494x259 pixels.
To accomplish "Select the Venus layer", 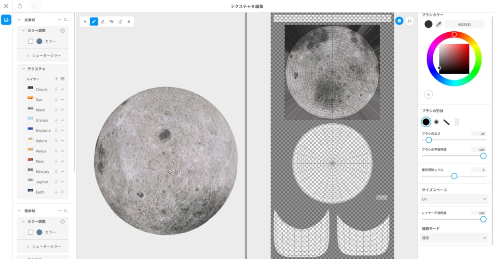I will (41, 151).
